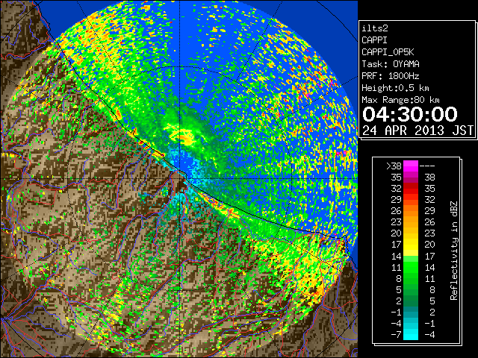The width and height of the screenshot is (478, 358).
Task: Click the orange 26-29 dBZ legend swatch
Action: (411, 211)
